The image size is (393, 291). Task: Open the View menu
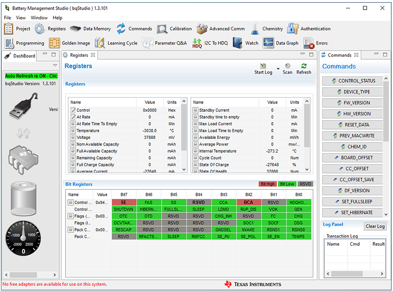coord(21,17)
